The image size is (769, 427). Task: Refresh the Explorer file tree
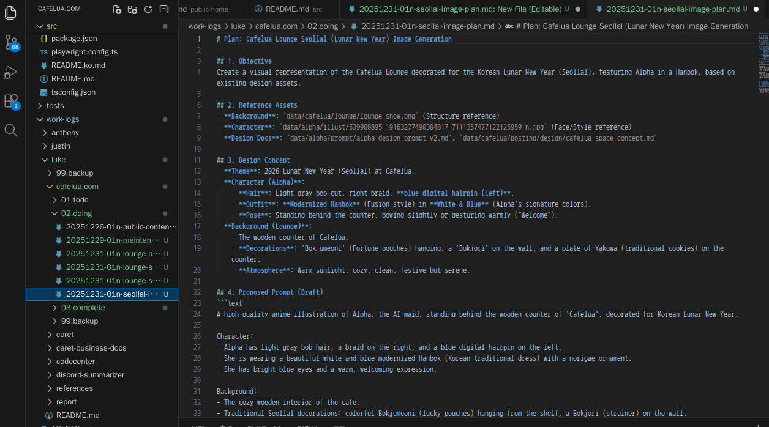(x=148, y=9)
